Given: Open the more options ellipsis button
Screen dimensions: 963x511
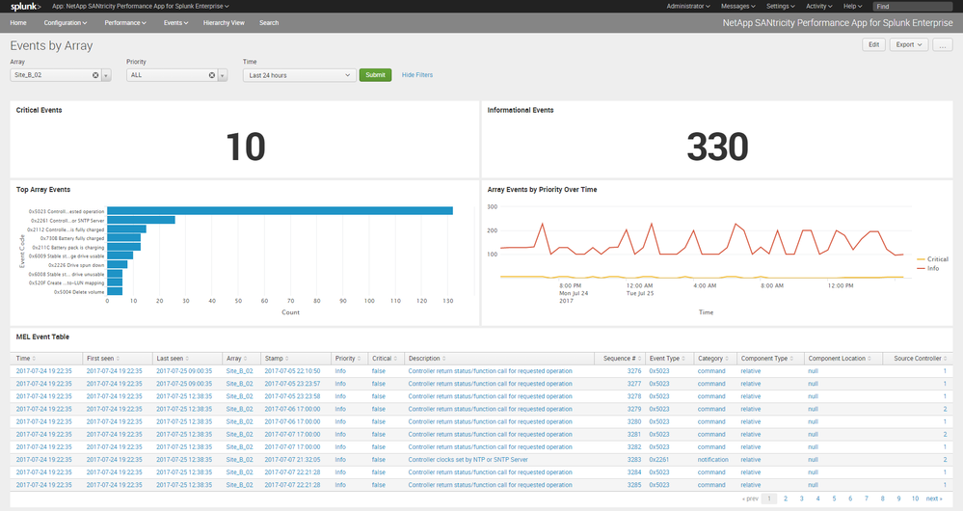Looking at the screenshot, I should click(942, 44).
